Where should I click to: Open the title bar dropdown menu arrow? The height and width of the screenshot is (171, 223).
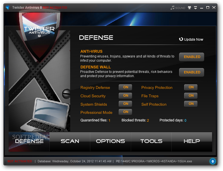pos(196,8)
